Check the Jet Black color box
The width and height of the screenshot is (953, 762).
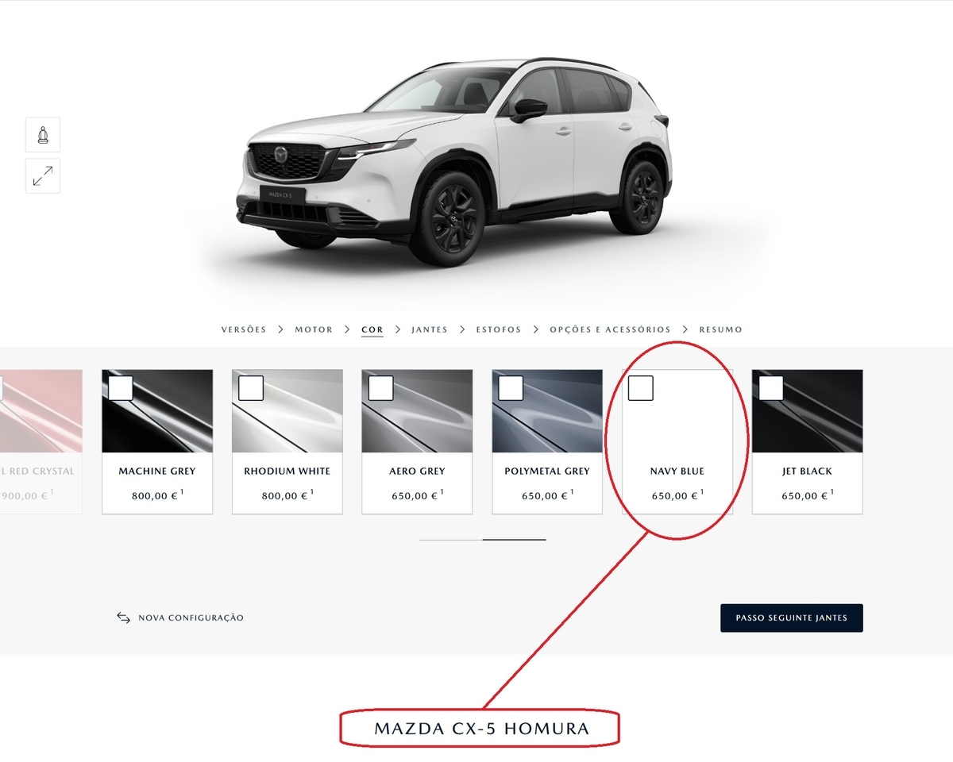click(771, 388)
